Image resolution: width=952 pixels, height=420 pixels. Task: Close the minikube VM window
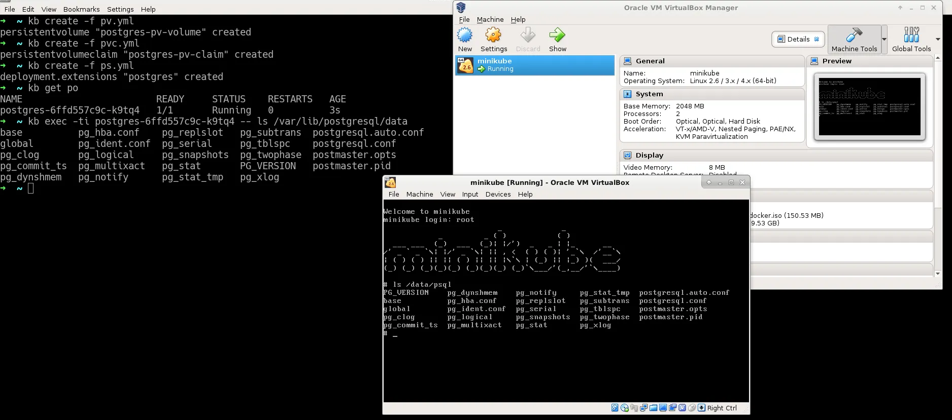point(742,182)
